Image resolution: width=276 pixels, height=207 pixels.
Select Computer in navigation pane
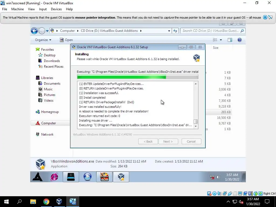pos(48,123)
